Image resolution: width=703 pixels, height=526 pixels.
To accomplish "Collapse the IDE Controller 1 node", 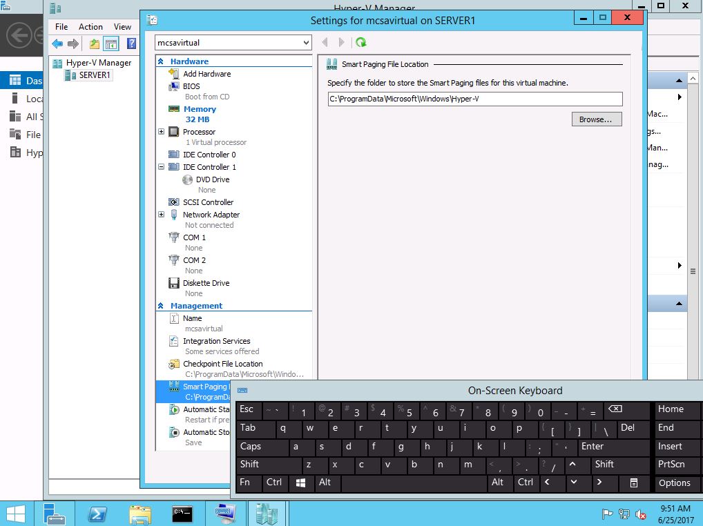I will click(x=162, y=167).
